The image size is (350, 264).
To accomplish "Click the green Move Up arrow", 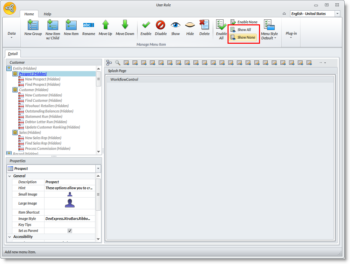I will pos(105,25).
